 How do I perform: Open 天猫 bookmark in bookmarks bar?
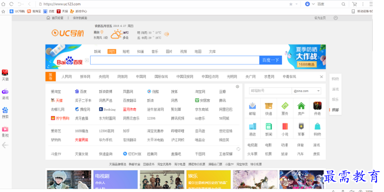tap(62, 11)
